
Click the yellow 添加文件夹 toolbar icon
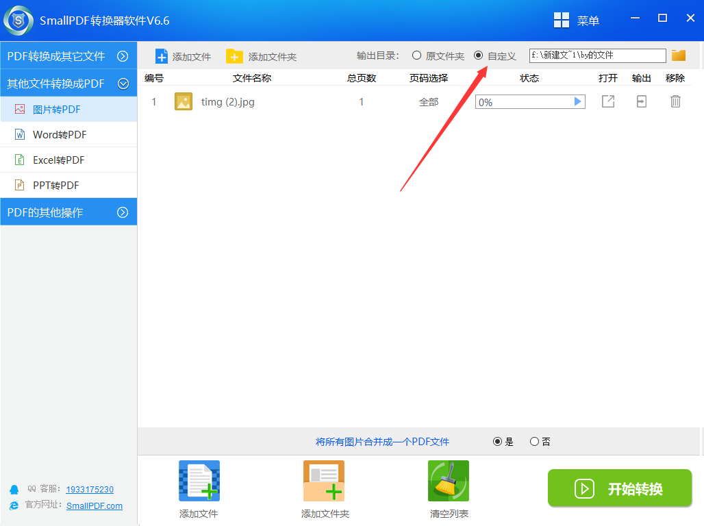[234, 57]
